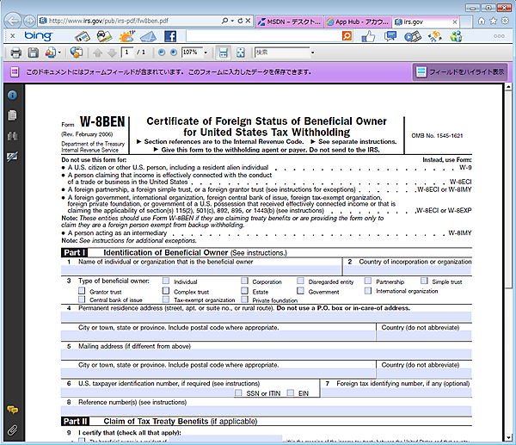This screenshot has width=516, height=445.
Task: Click the vertical scrollbar thumb
Action: coord(509,189)
